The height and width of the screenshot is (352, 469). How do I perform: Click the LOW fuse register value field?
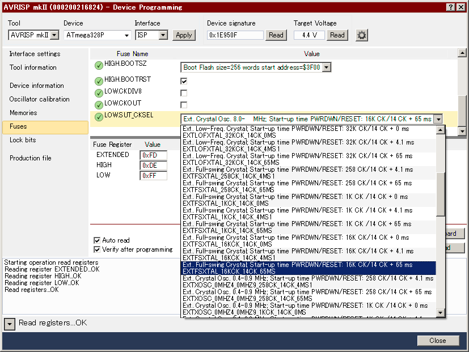point(153,176)
